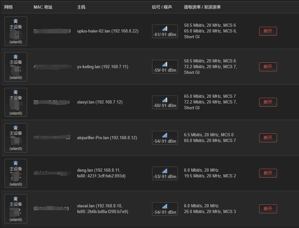Click hostname xiaoyi.lan (192.168.7.12)

click(100, 102)
